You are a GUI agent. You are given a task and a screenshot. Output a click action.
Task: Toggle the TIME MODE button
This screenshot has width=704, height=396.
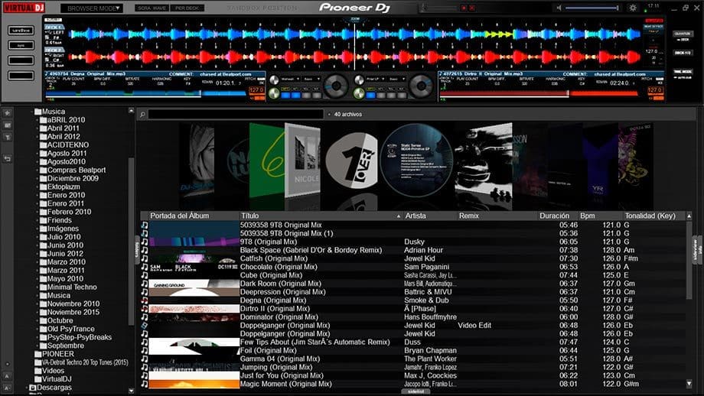(x=683, y=72)
